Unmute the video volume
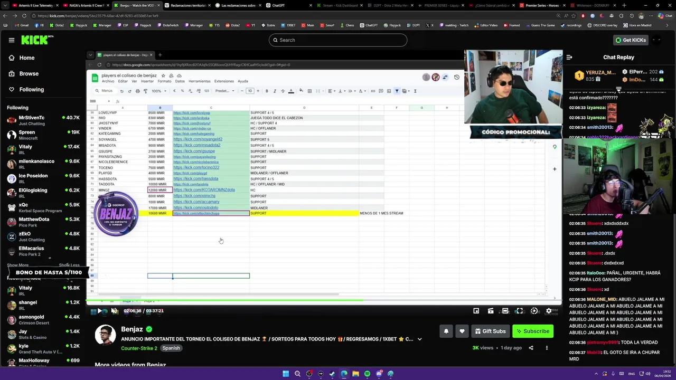 point(114,311)
